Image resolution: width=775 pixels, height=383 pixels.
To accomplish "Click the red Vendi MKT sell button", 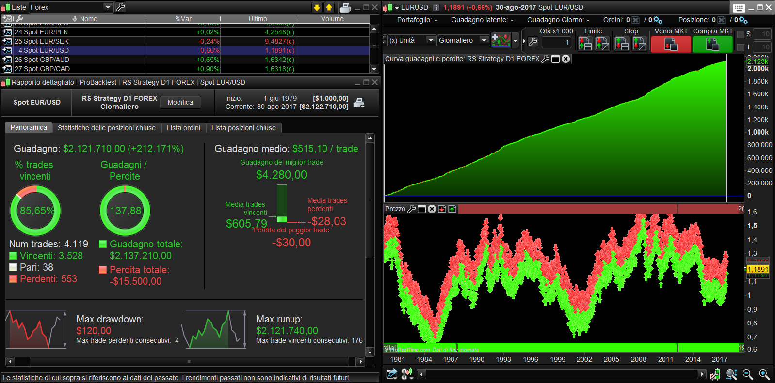I will point(671,44).
